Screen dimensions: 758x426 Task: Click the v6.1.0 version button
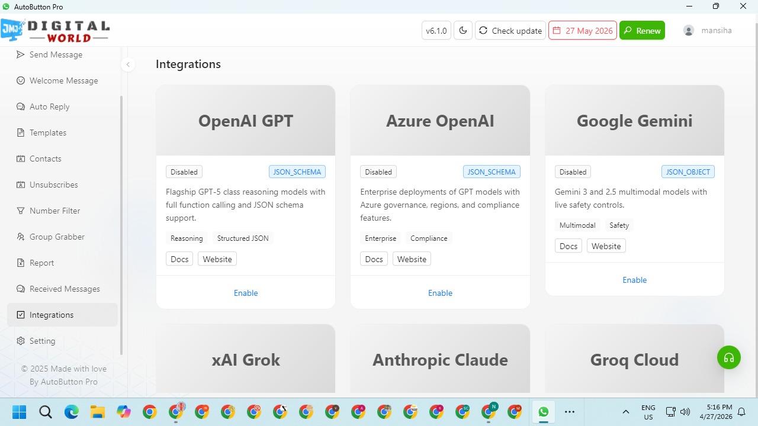point(436,31)
